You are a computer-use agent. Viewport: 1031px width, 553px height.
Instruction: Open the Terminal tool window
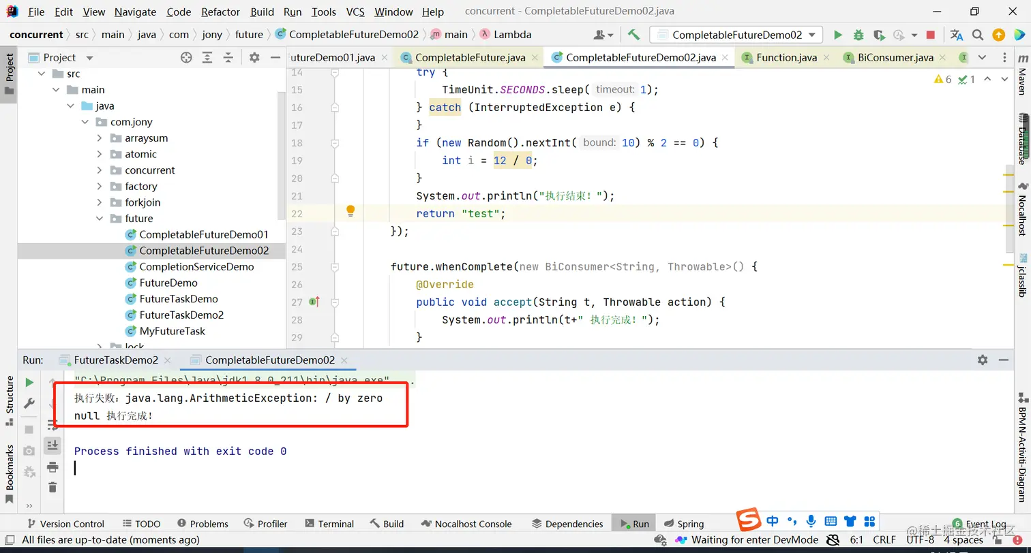pyautogui.click(x=329, y=524)
